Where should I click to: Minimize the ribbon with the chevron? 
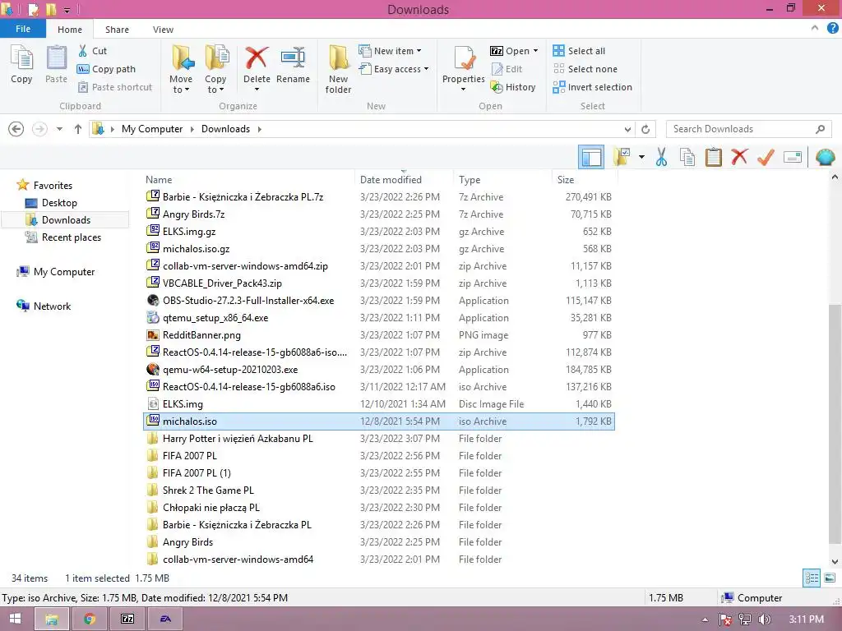tap(815, 28)
